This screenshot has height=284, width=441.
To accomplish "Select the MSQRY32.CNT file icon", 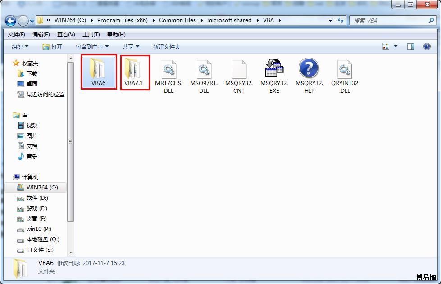I will point(239,69).
